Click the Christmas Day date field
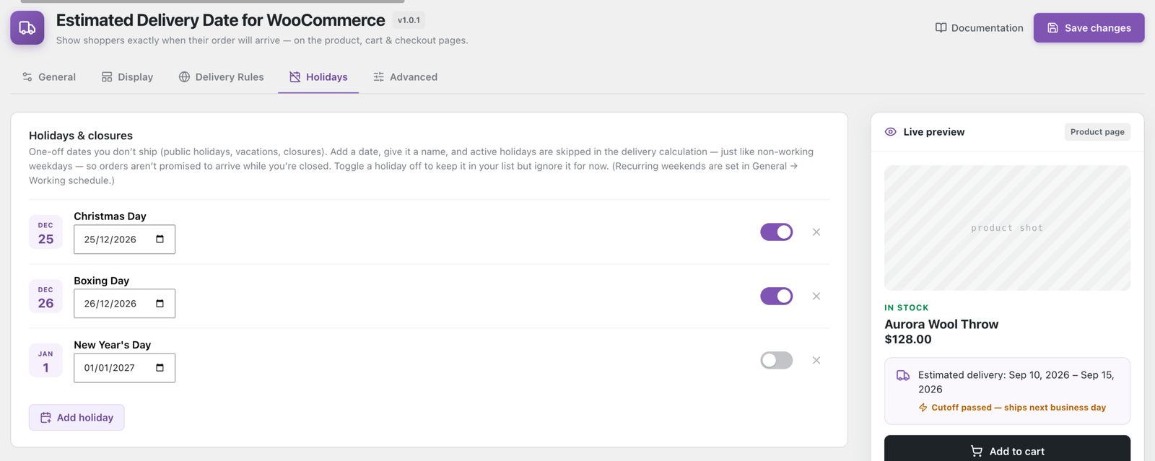Image resolution: width=1155 pixels, height=461 pixels. coord(124,239)
